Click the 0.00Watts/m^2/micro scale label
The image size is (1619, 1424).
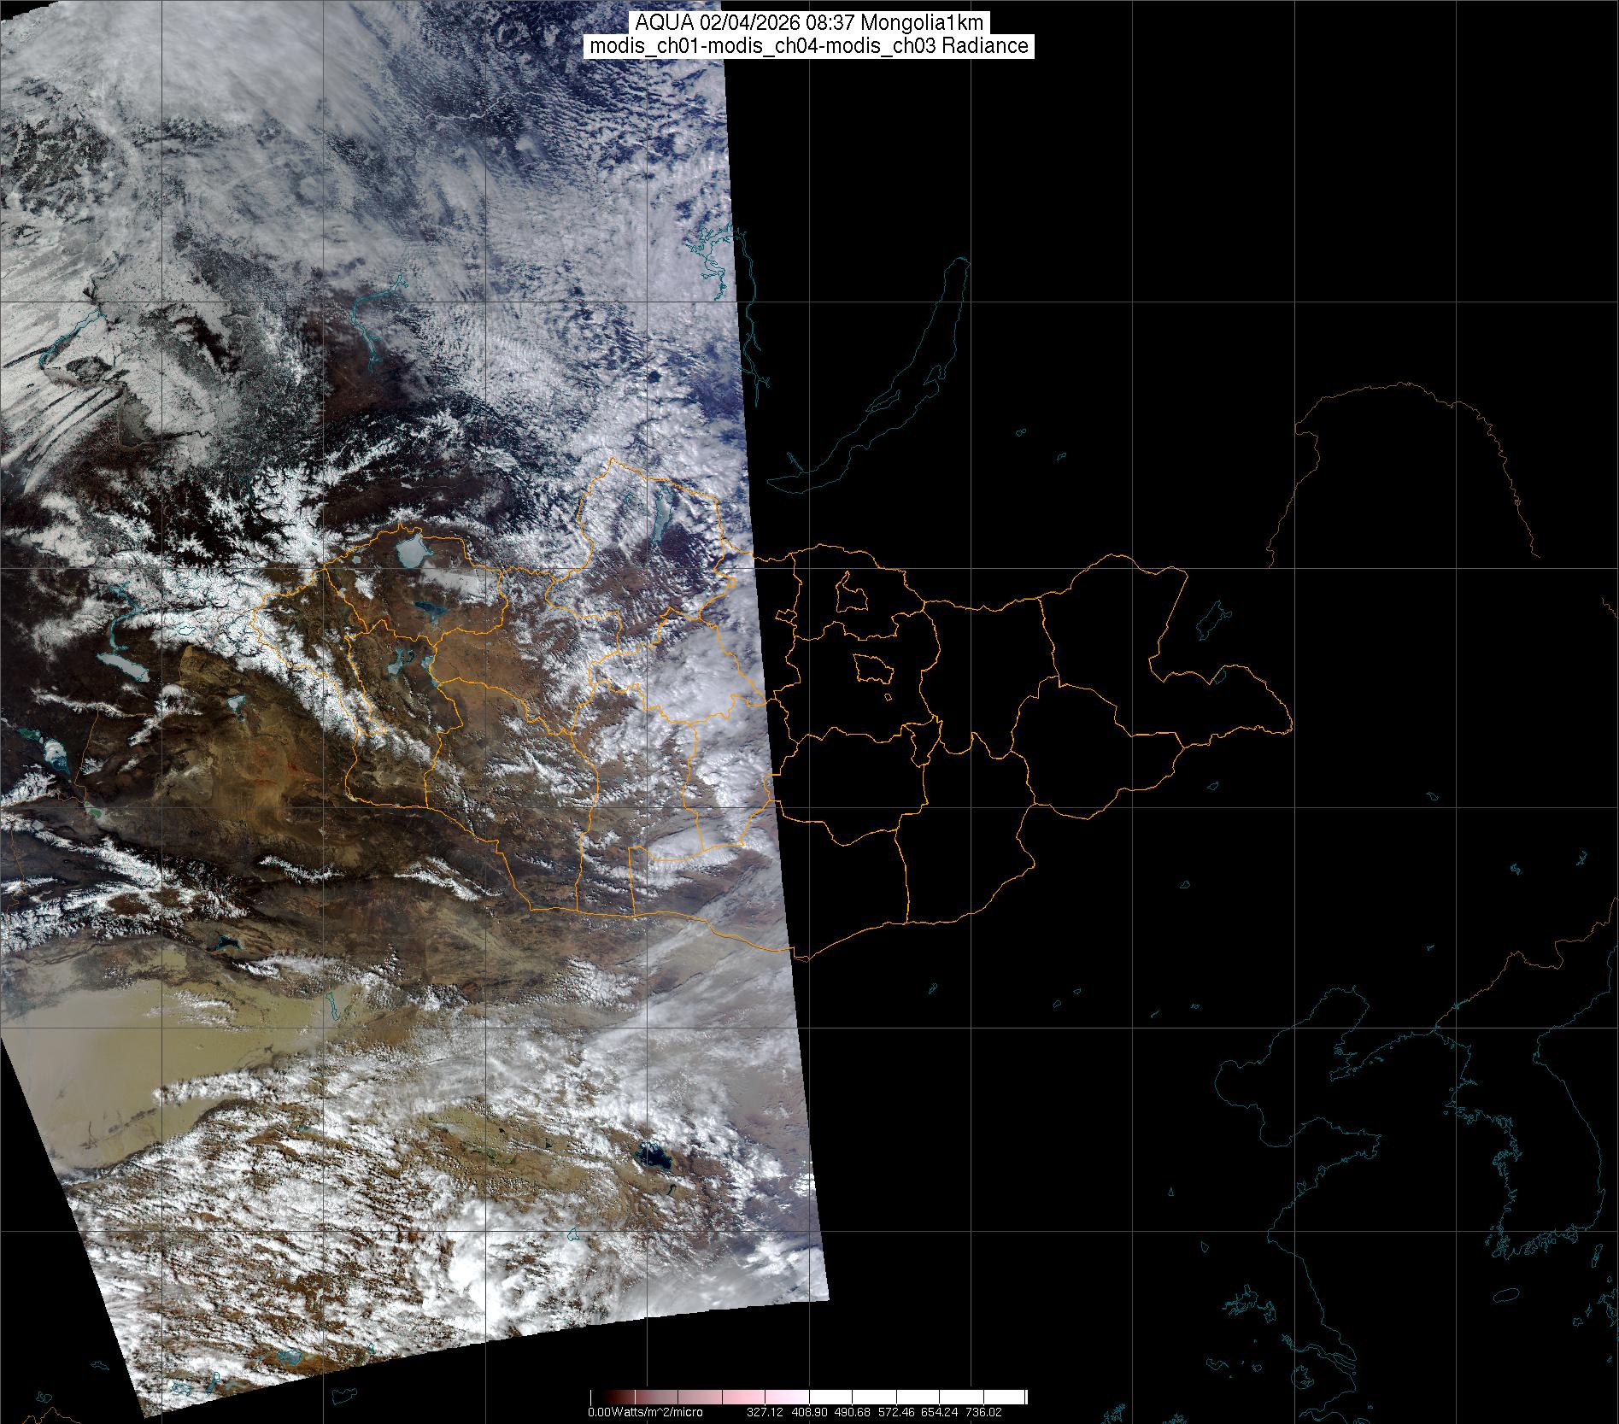click(644, 1412)
